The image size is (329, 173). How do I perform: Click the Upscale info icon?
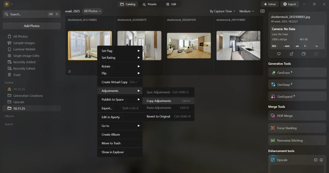[x=321, y=160]
